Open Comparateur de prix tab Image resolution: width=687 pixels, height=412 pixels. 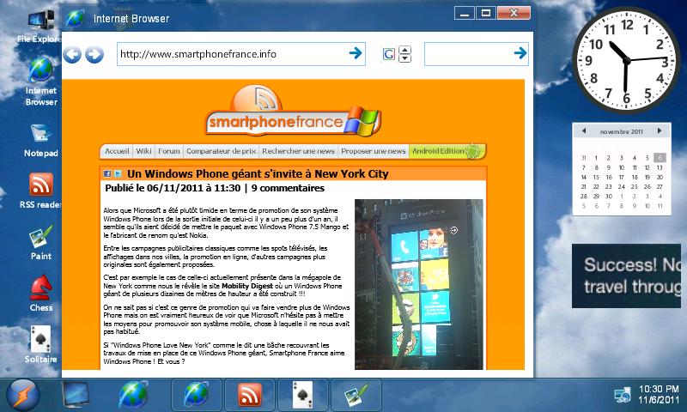[x=221, y=151]
